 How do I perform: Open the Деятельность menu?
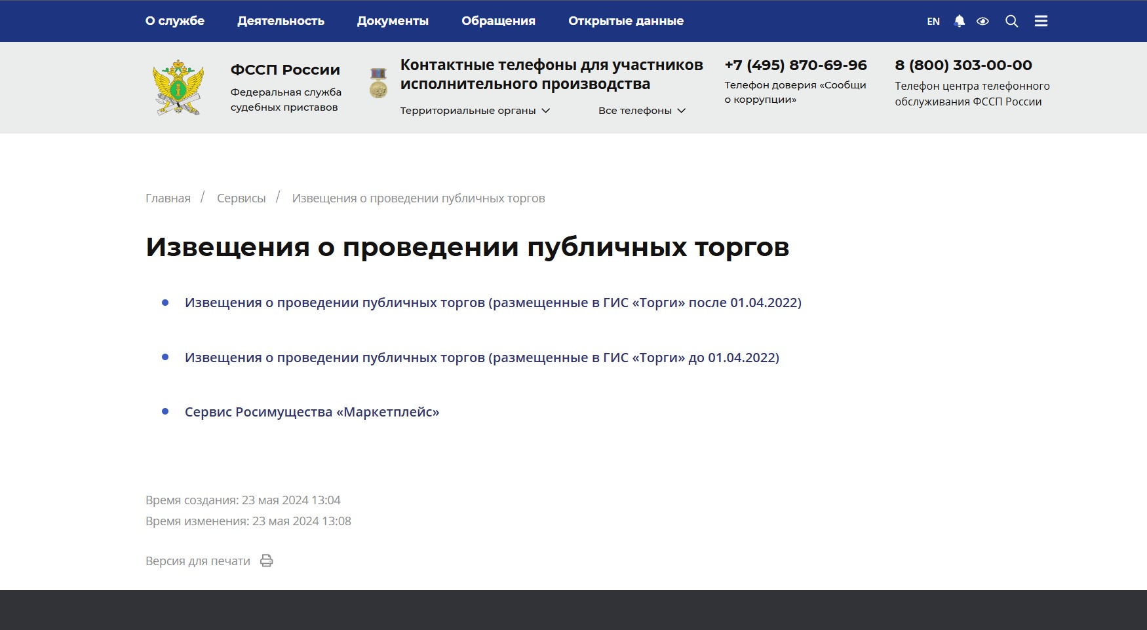pos(281,21)
